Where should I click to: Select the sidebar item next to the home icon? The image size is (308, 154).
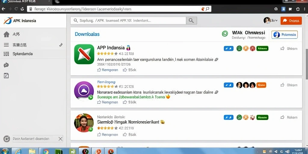click(x=16, y=34)
